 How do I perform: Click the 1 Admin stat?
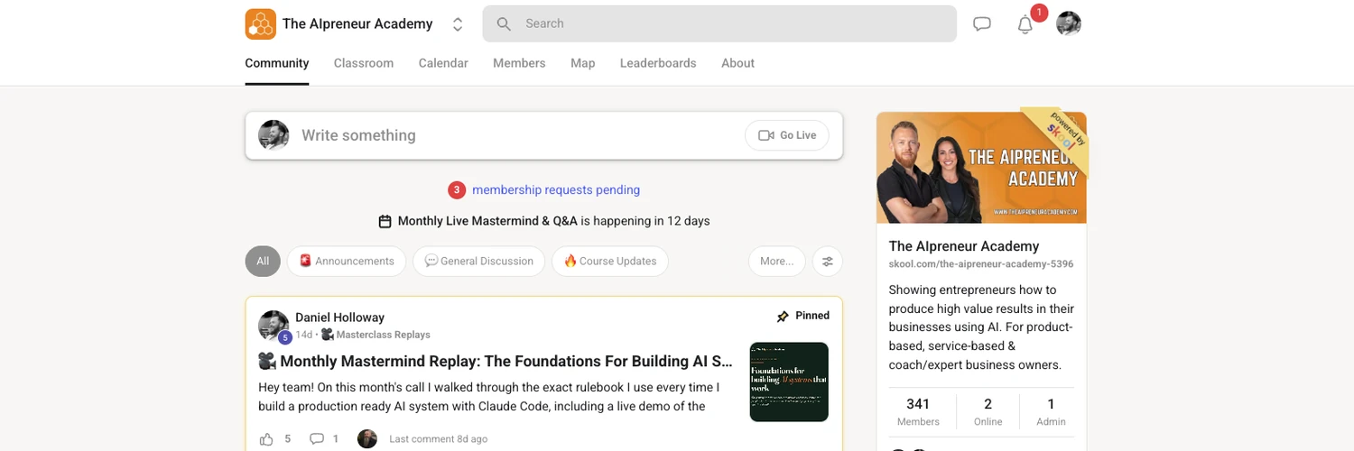pyautogui.click(x=1051, y=411)
